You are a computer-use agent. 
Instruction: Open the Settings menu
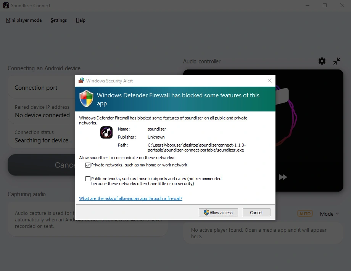coord(59,20)
